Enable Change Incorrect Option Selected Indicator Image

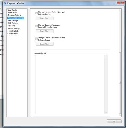pos(36,13)
